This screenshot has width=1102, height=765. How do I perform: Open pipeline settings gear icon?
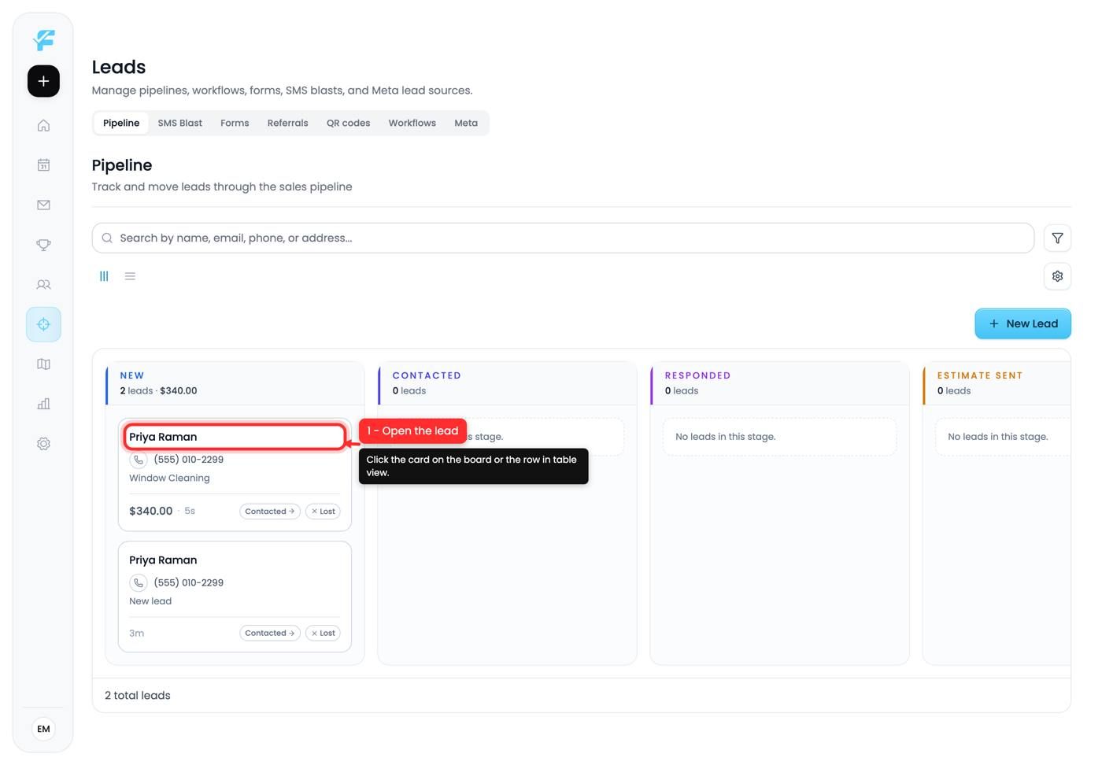click(1057, 276)
